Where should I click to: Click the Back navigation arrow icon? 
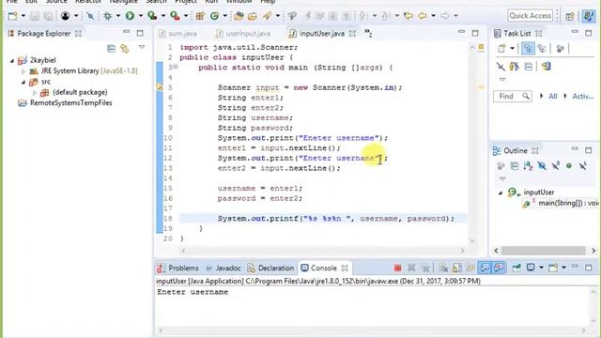pos(423,16)
